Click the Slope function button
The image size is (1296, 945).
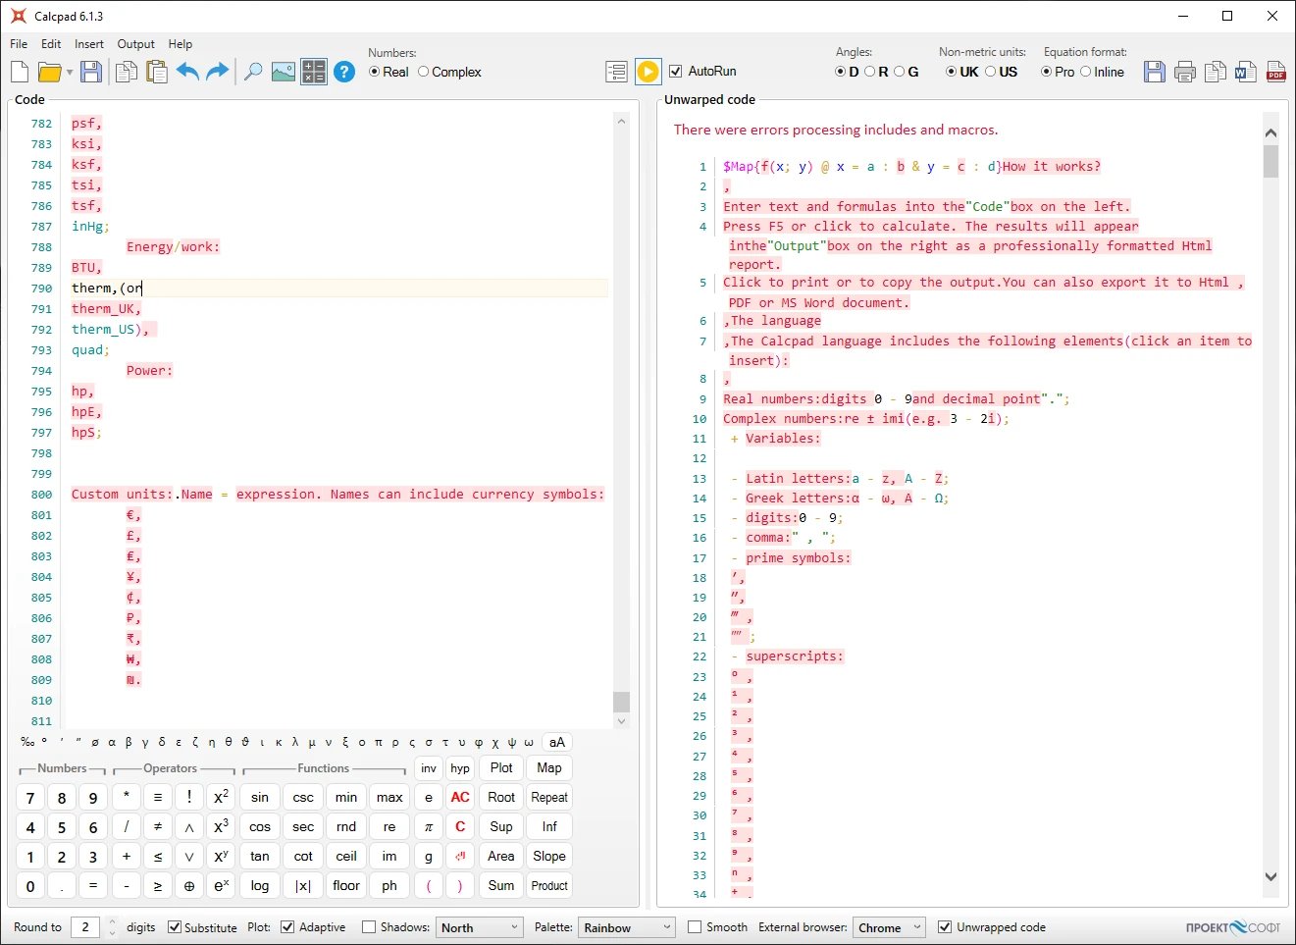(x=549, y=857)
